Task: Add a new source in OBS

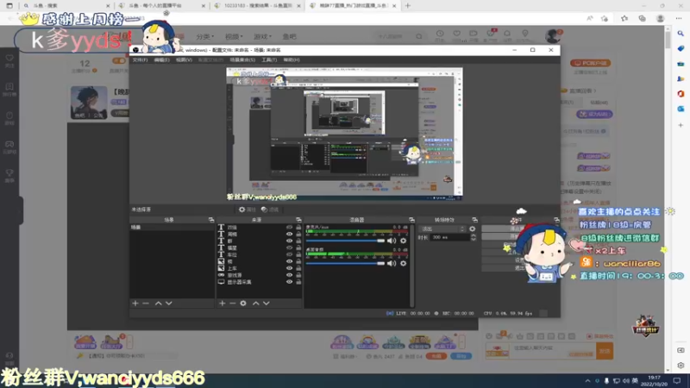Action: pos(223,304)
